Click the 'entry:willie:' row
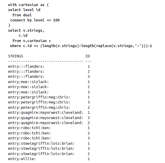 pos(22,159)
